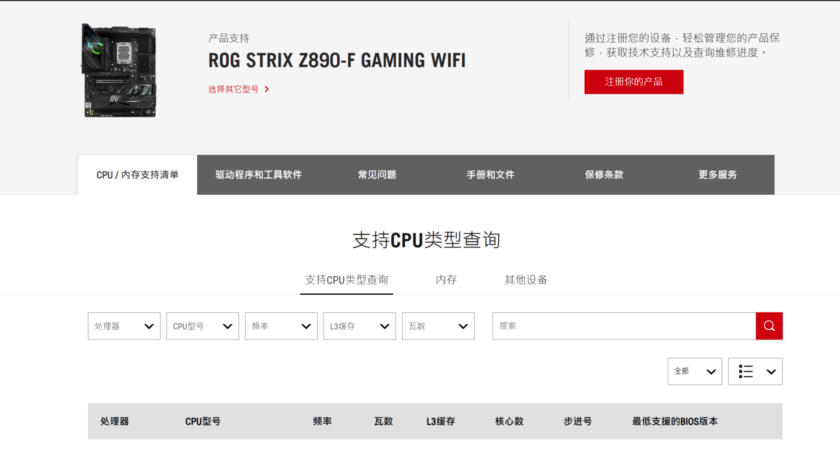Click the red search magnifier button
This screenshot has width=840, height=450.
pyautogui.click(x=769, y=326)
